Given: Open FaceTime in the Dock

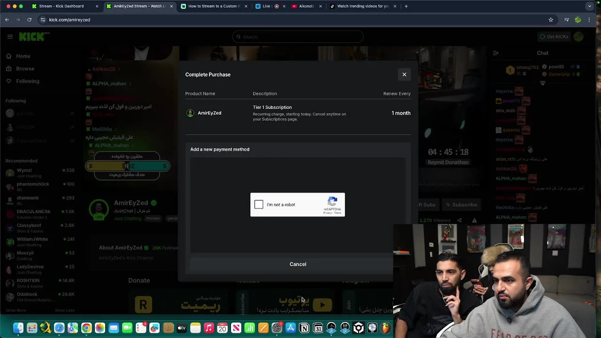Looking at the screenshot, I should click(127, 328).
